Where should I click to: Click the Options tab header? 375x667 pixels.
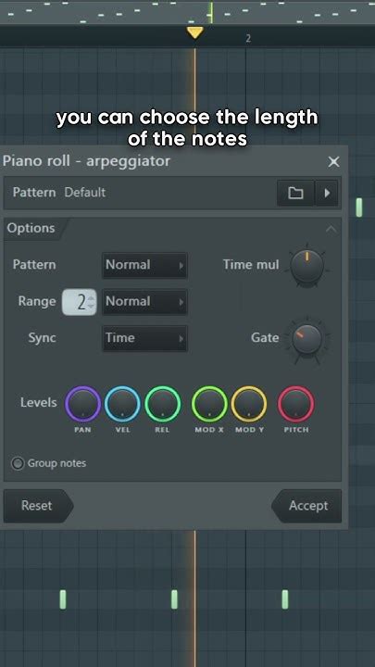coord(33,229)
